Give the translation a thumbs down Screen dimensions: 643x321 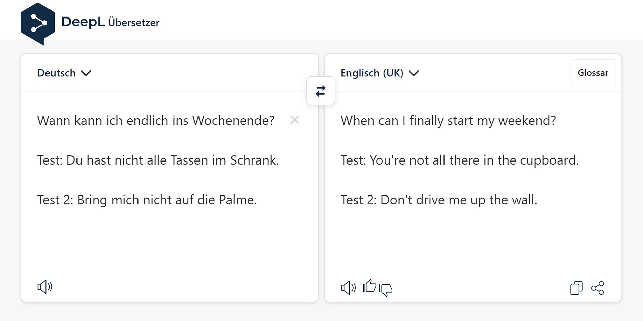coord(386,289)
